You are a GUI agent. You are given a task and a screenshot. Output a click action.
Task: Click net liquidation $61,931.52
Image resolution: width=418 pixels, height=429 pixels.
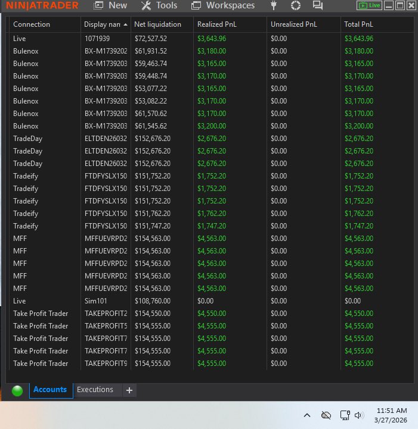[x=150, y=51]
